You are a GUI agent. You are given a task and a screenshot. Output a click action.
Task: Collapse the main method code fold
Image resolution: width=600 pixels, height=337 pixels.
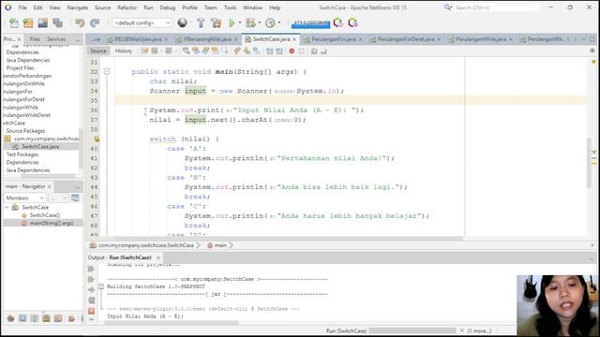107,71
